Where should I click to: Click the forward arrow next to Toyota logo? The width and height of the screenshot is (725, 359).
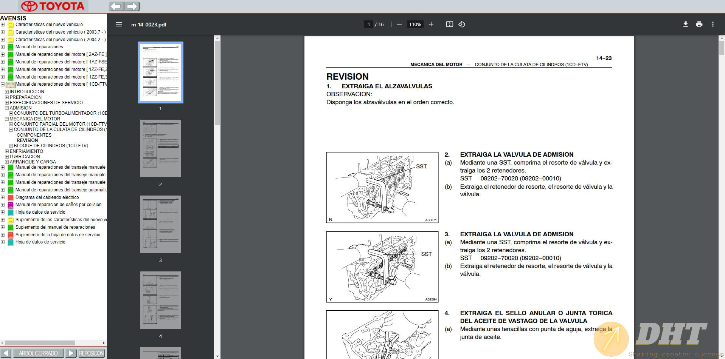click(132, 6)
